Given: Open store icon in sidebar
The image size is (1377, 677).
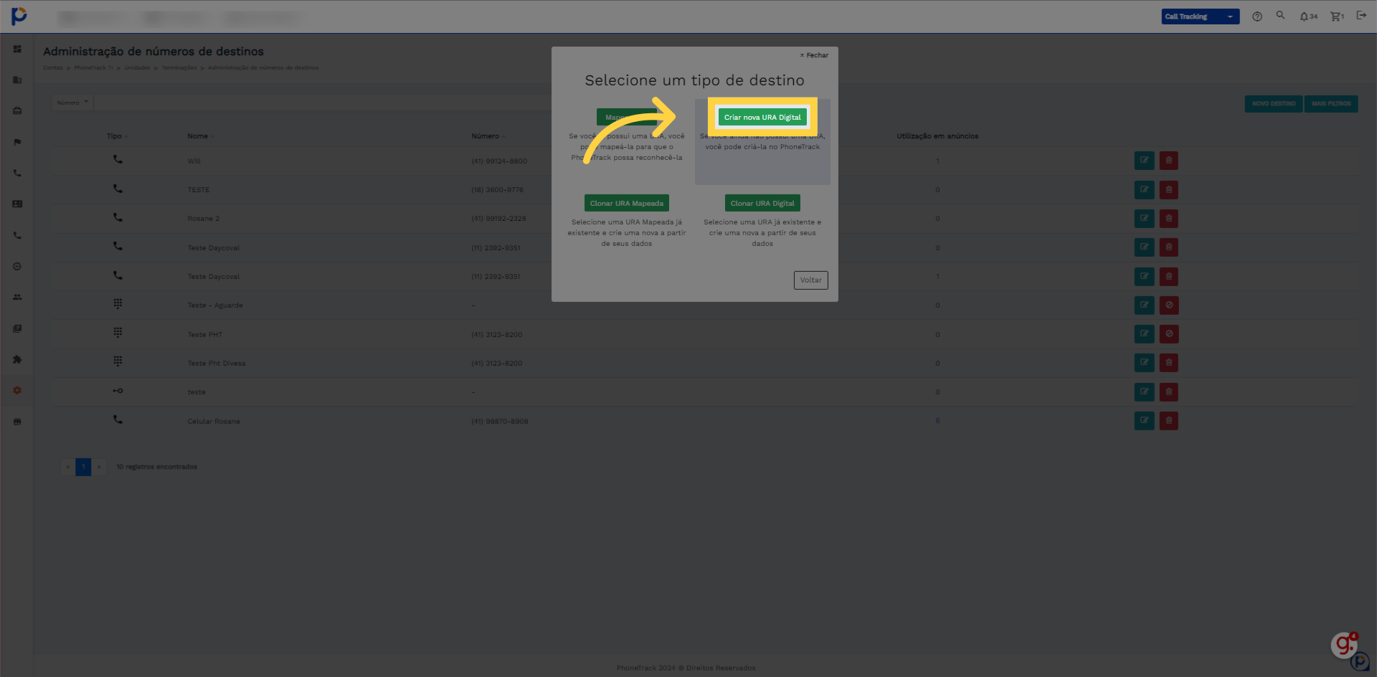Looking at the screenshot, I should pos(17,422).
